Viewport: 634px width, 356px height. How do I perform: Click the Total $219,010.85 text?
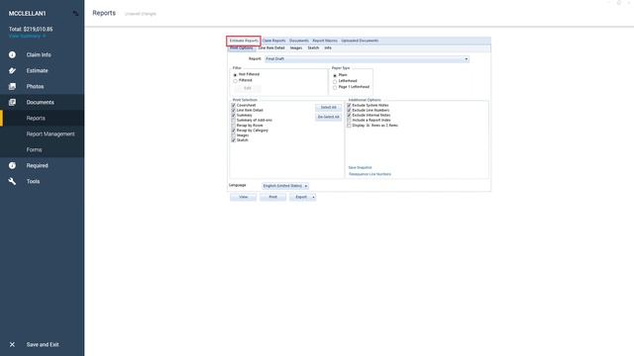[x=31, y=29]
